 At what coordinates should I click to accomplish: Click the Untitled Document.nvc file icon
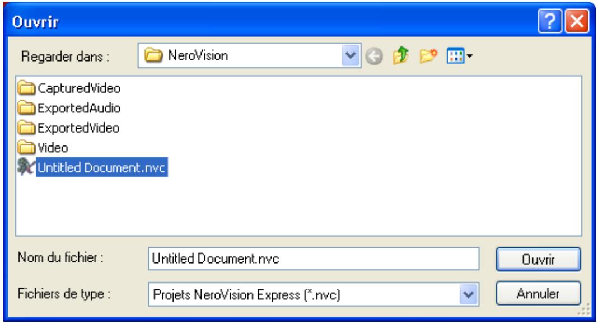point(26,167)
